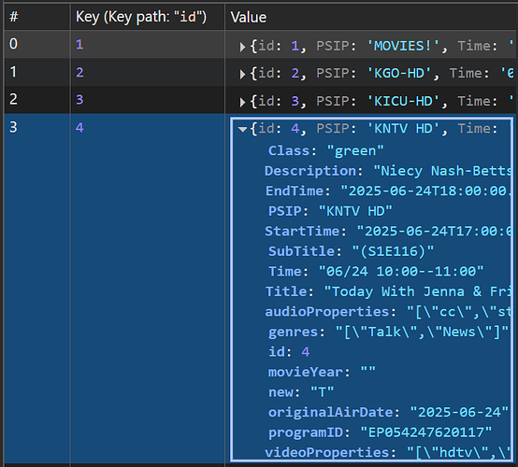Expand the id 2 KGO-HD record
Image resolution: width=518 pixels, height=467 pixels.
tap(242, 75)
